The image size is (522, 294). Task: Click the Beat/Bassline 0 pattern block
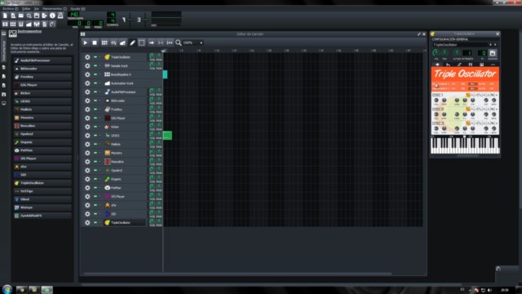(165, 74)
